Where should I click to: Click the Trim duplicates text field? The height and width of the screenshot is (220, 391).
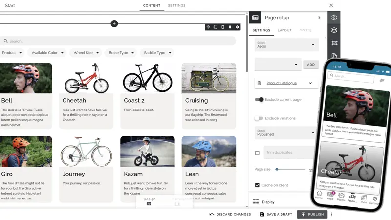click(289, 153)
